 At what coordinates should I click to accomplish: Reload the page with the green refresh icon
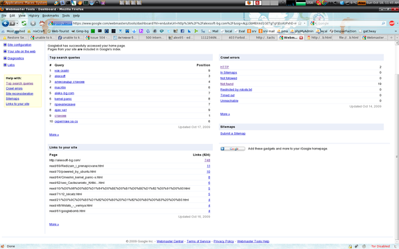click(x=24, y=23)
